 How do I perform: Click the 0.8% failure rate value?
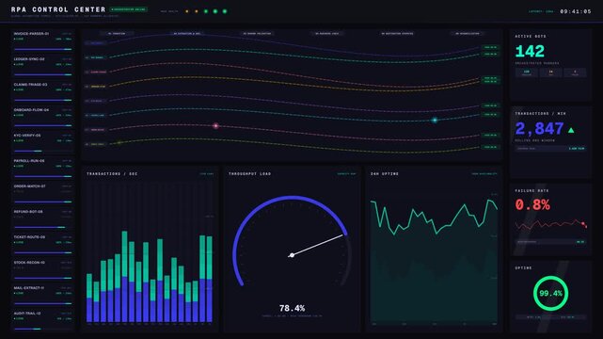(x=532, y=204)
